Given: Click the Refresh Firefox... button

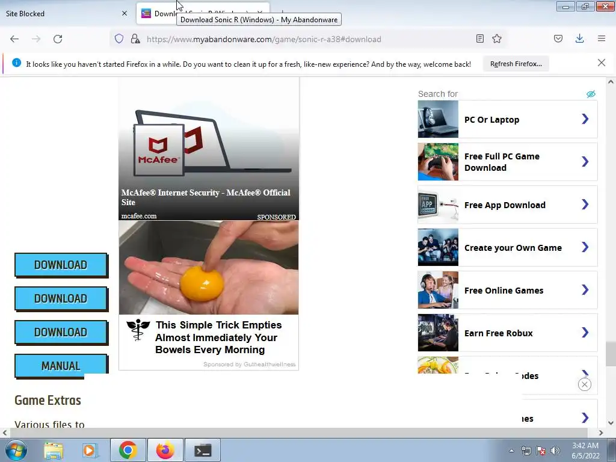Looking at the screenshot, I should point(516,64).
